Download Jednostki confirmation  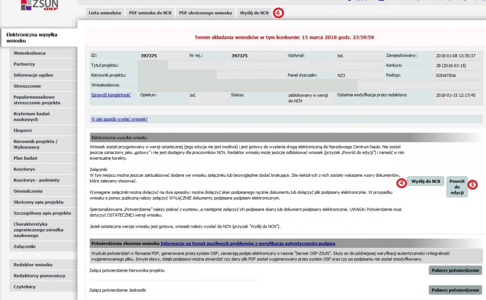click(x=456, y=290)
